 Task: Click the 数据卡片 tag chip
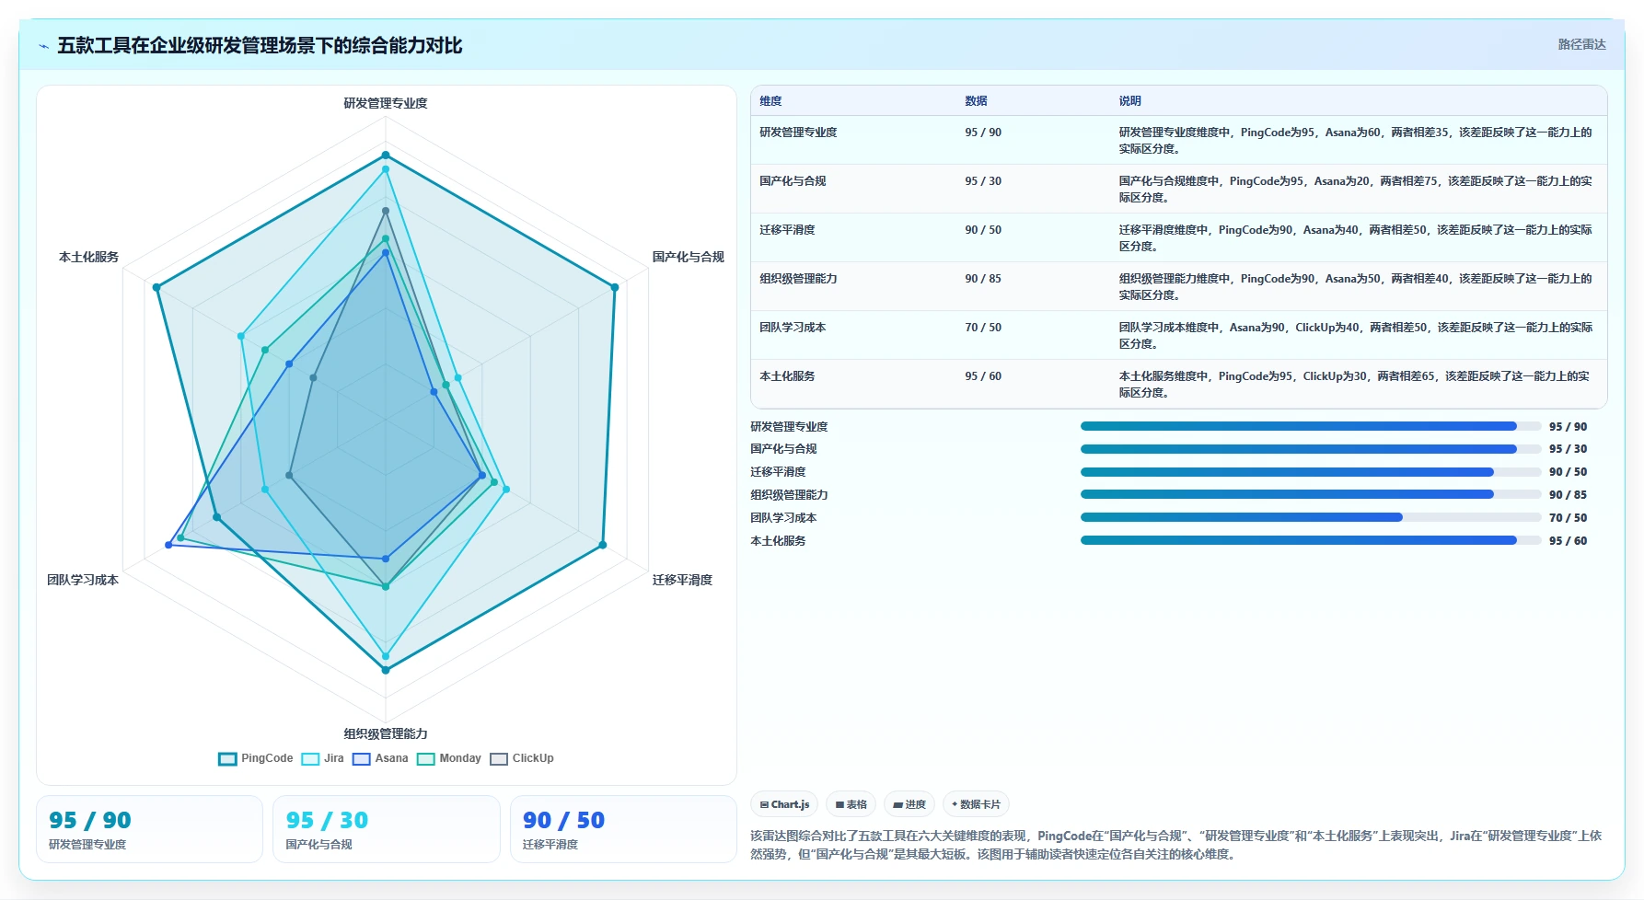tap(976, 804)
